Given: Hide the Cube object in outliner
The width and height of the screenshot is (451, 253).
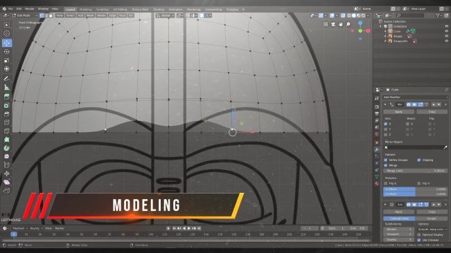Looking at the screenshot, I should 446,31.
